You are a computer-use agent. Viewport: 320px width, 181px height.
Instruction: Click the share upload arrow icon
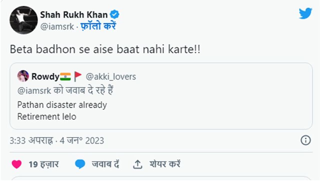(x=137, y=164)
